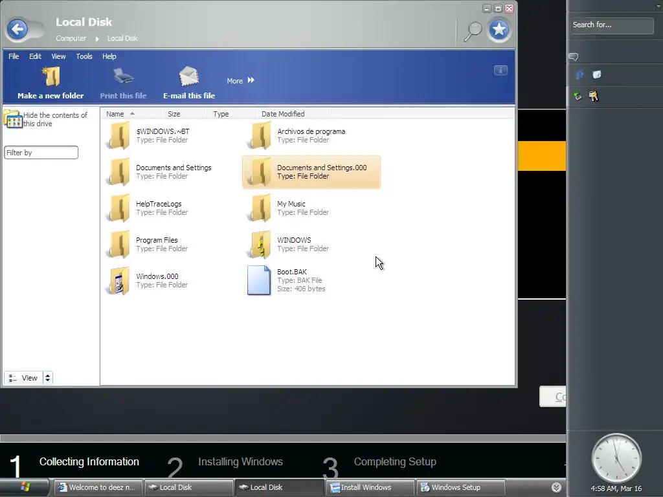The height and width of the screenshot is (497, 663).
Task: Select the Documents and Settings.000 folder icon
Action: click(260, 172)
